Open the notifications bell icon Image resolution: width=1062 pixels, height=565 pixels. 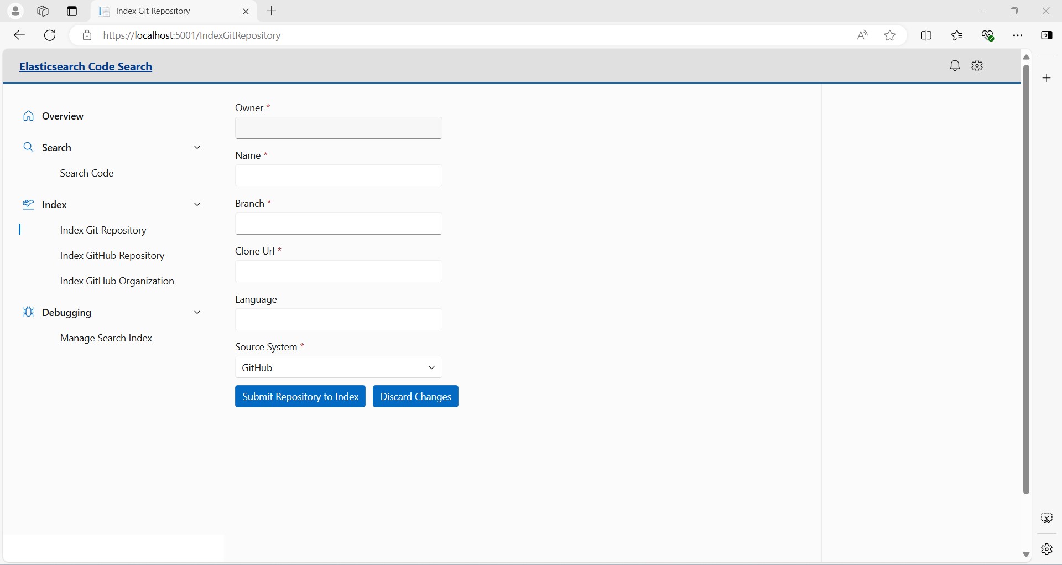955,66
